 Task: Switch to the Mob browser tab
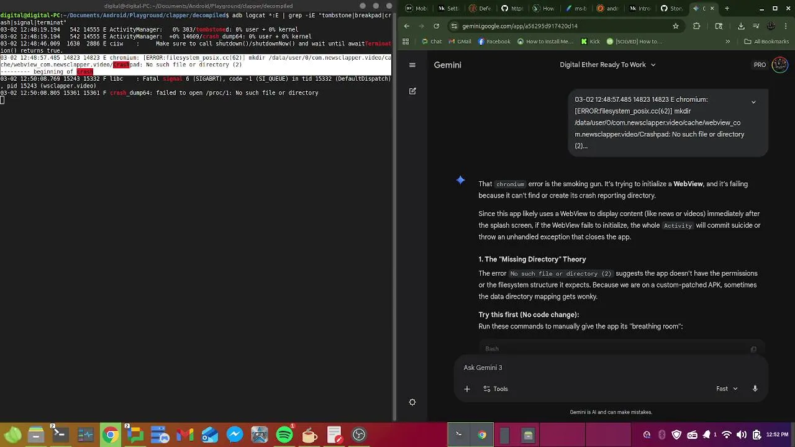click(x=417, y=9)
